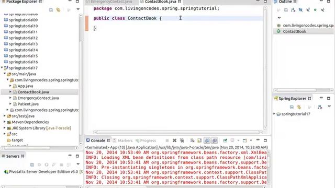This screenshot has height=188, width=335.
Task: Collapse all in Spring Explorer toolbar
Action: point(292,107)
